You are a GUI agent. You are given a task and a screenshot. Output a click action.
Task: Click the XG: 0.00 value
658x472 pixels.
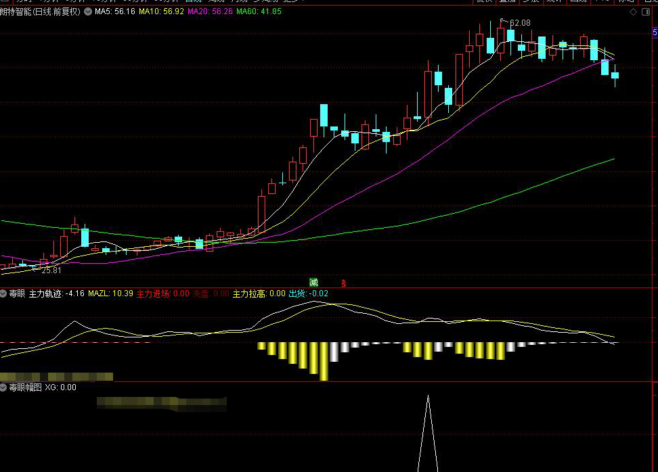[x=61, y=387]
